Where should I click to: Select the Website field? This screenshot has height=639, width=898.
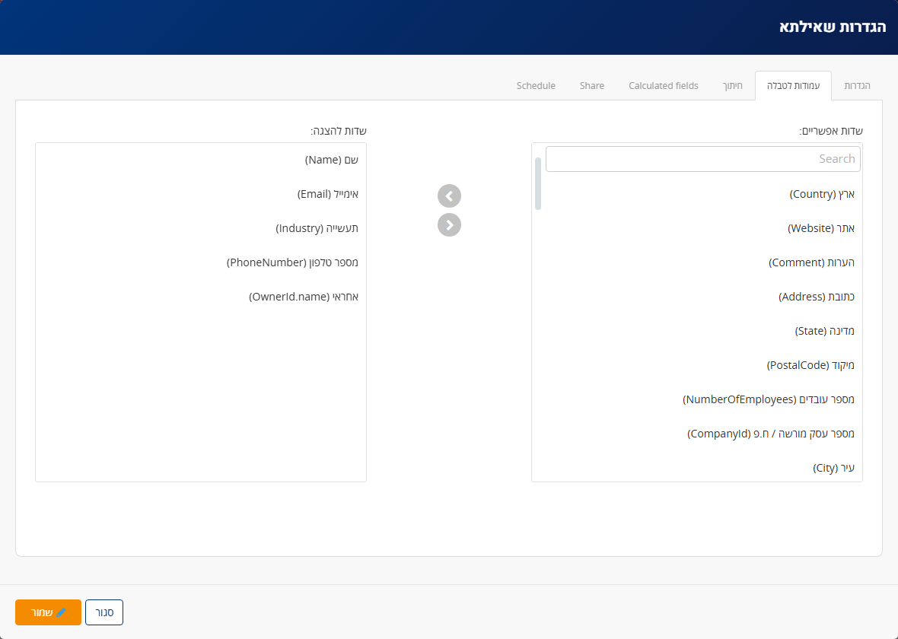697,228
